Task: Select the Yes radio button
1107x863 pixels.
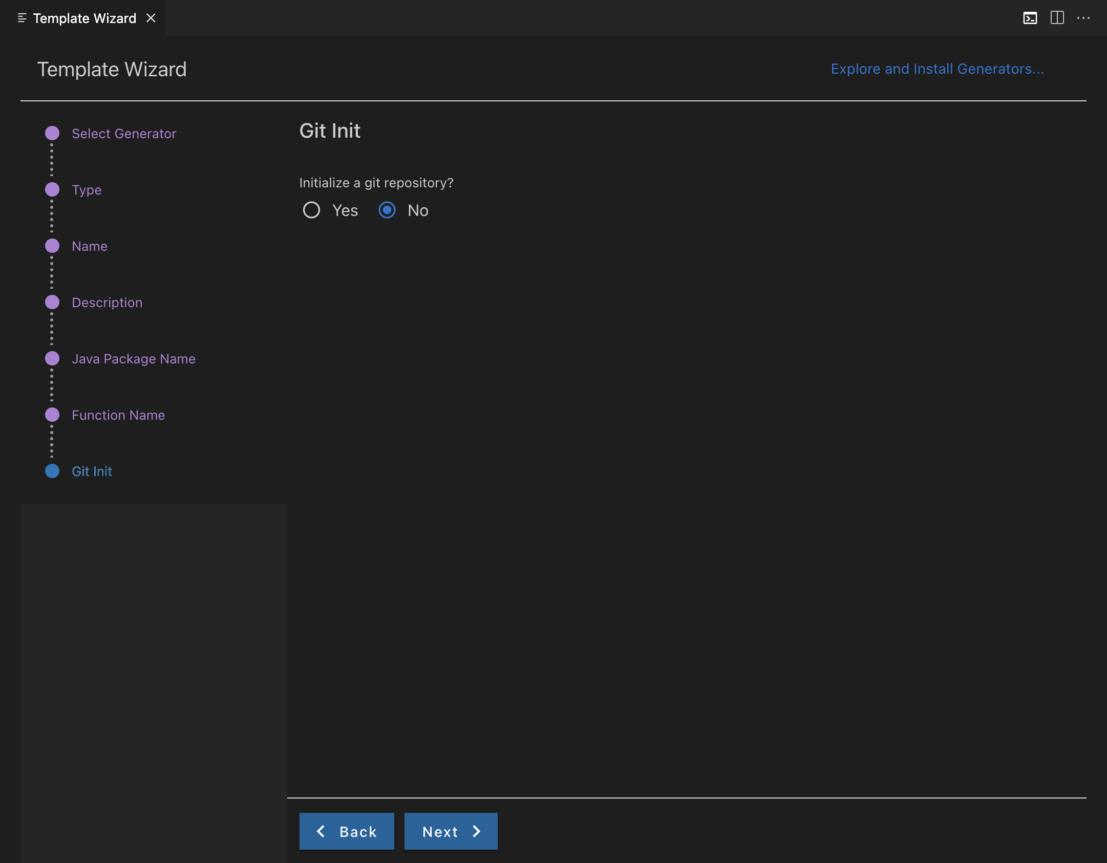Action: 311,210
